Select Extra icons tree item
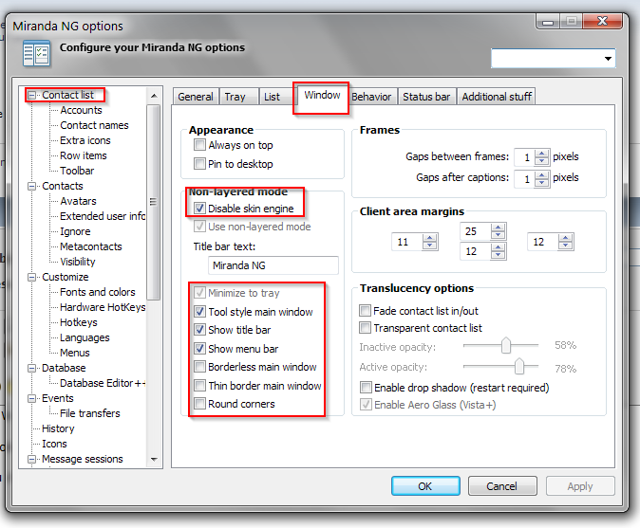 (85, 140)
